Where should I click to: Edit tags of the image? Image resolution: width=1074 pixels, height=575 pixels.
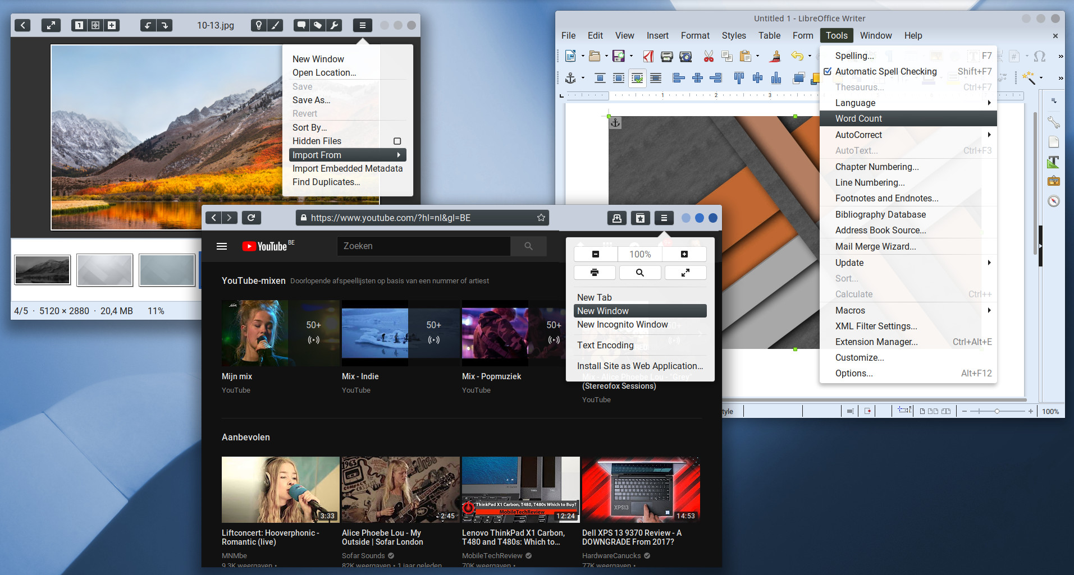(x=318, y=25)
